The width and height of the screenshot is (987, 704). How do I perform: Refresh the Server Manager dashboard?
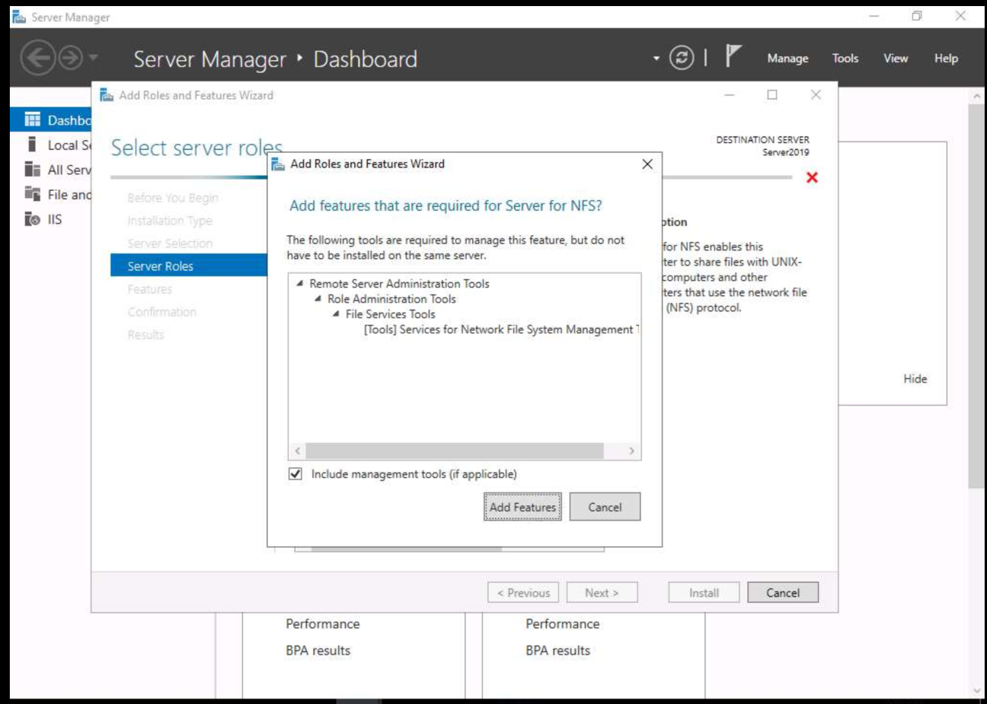682,58
